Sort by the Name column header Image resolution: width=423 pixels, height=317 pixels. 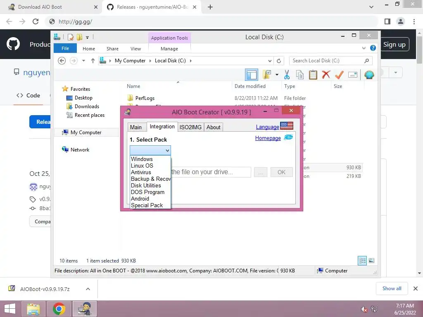tap(133, 86)
